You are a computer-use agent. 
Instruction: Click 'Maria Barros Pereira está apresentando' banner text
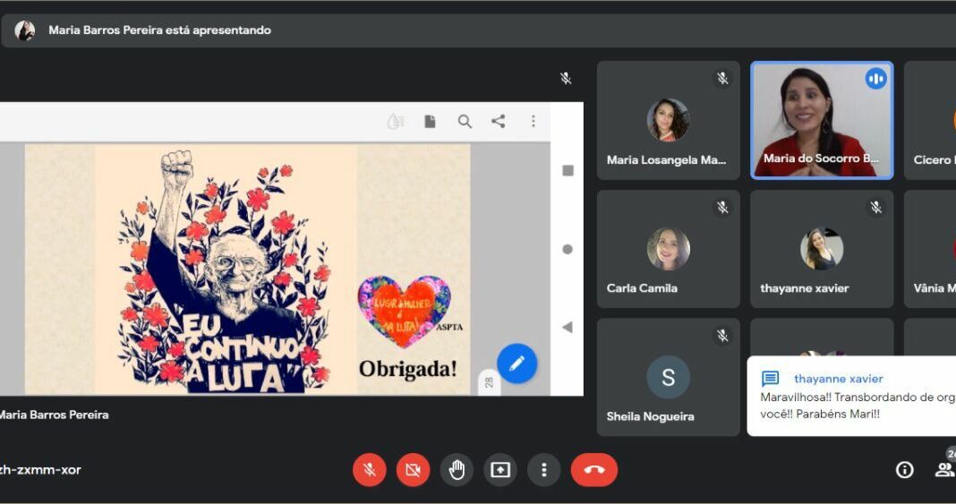159,30
